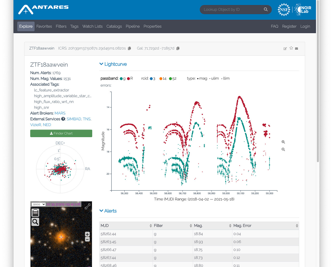Toggle the g passband series
The image size is (333, 267).
click(123, 78)
